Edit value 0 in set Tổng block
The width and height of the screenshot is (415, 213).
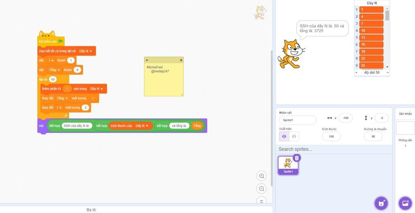pos(77,70)
